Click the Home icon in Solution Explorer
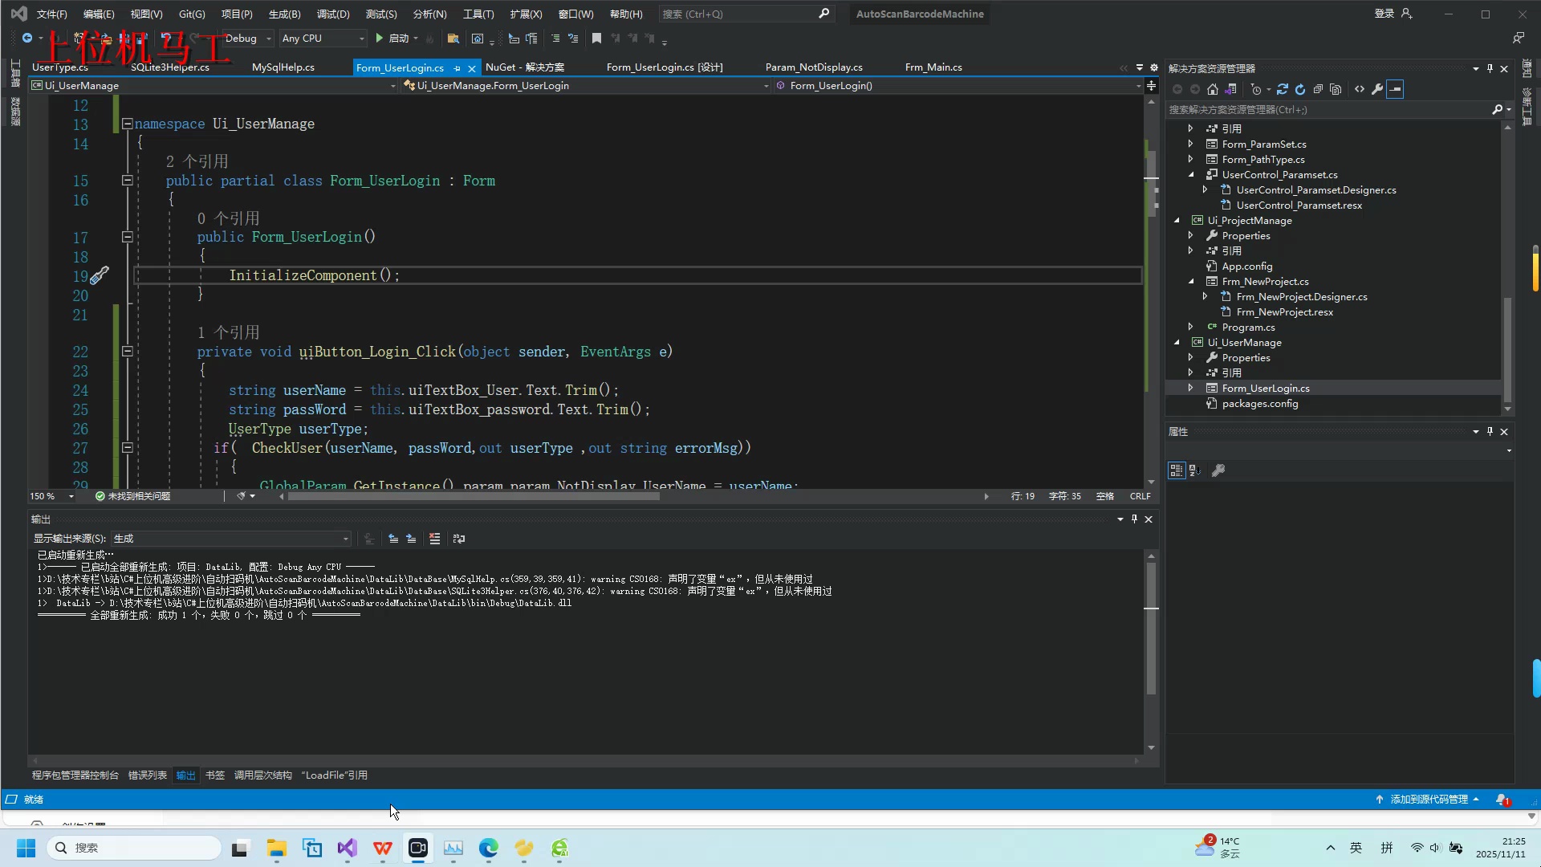The image size is (1541, 867). (1213, 89)
